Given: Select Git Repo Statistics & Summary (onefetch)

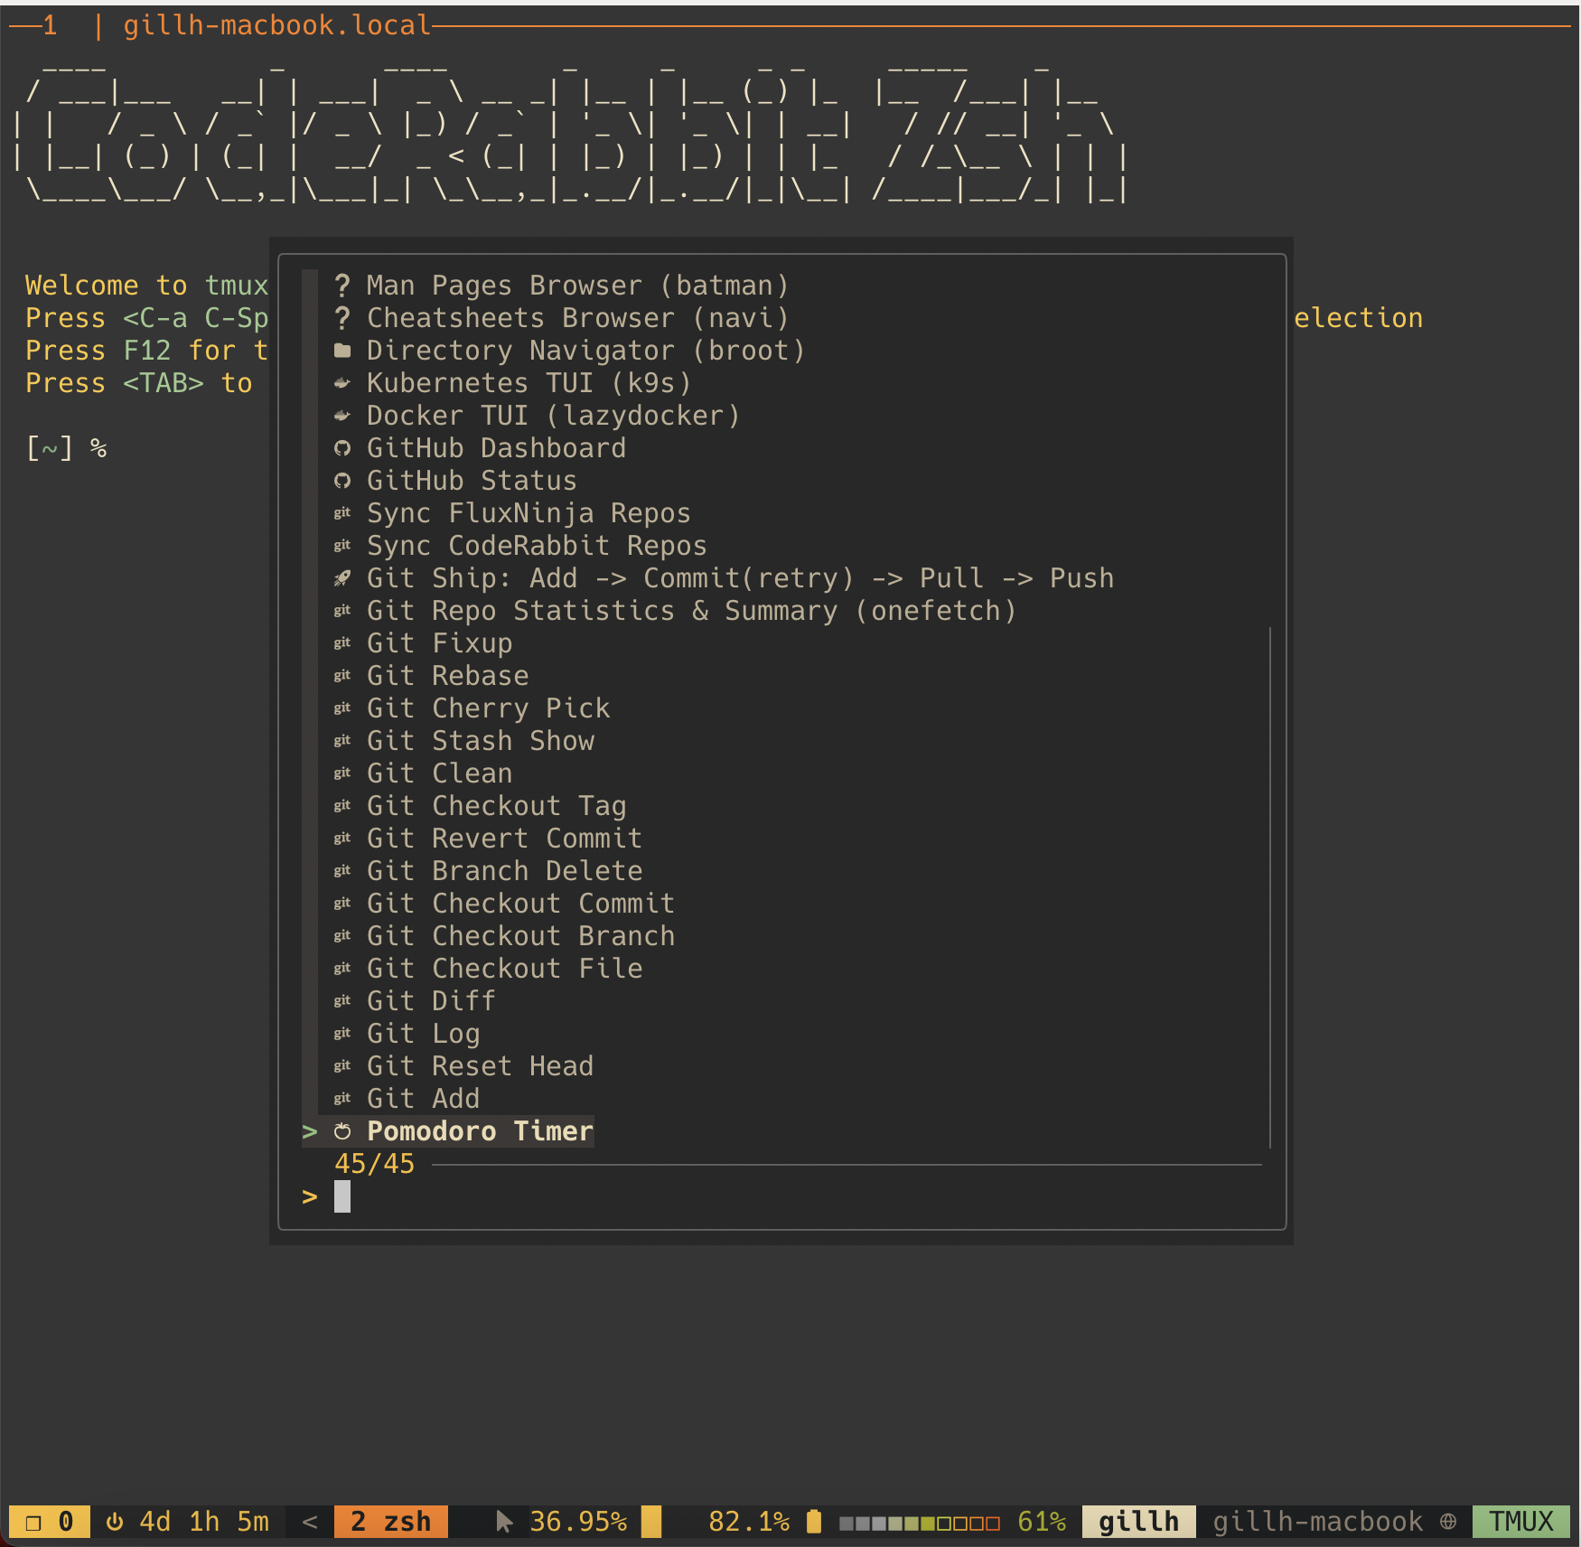Looking at the screenshot, I should point(691,611).
